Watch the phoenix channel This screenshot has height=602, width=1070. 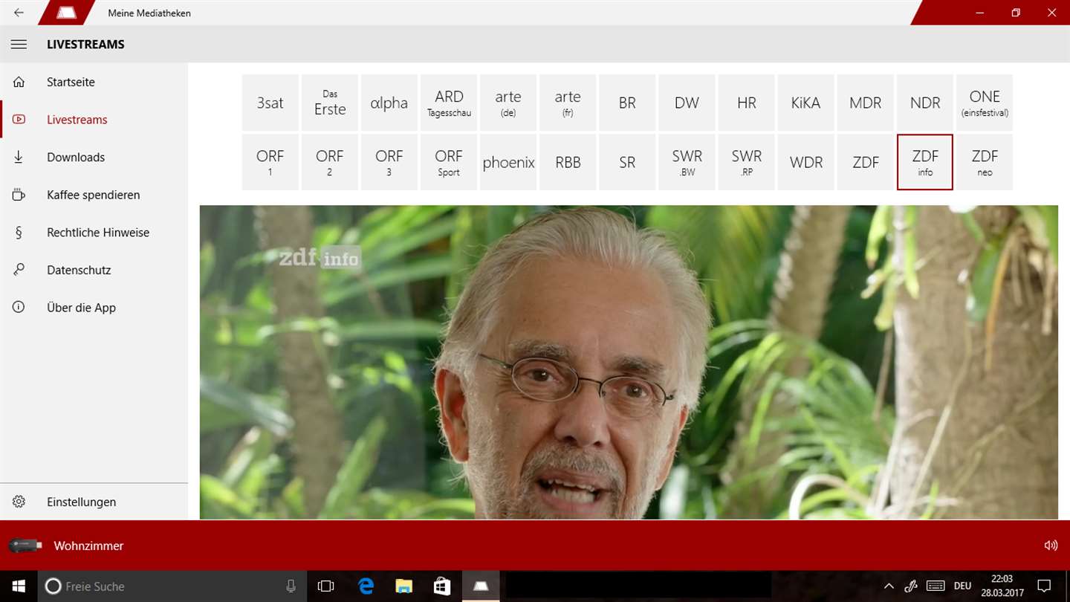tap(508, 162)
